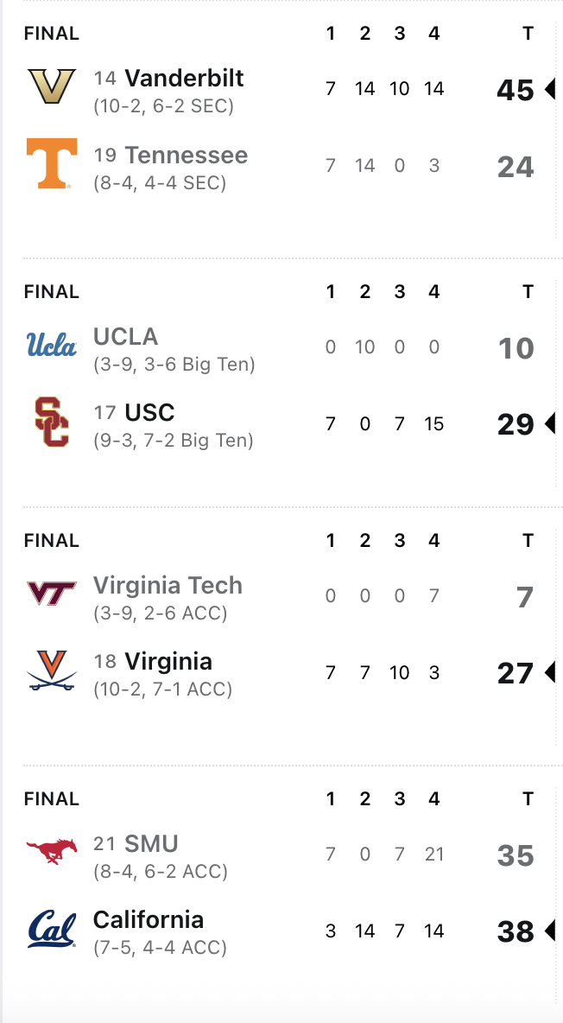Click Vanderbilt's final score of 45
563x1023 pixels.
tap(516, 90)
